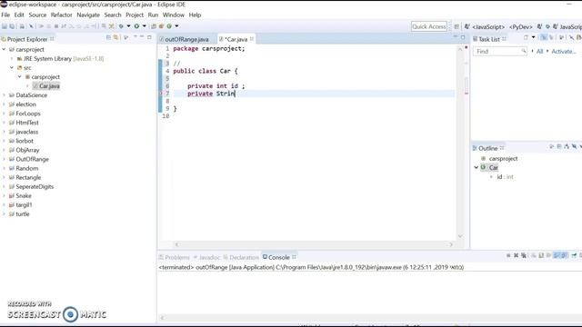Minimize the editor area
The height and width of the screenshot is (327, 582).
pyautogui.click(x=456, y=37)
